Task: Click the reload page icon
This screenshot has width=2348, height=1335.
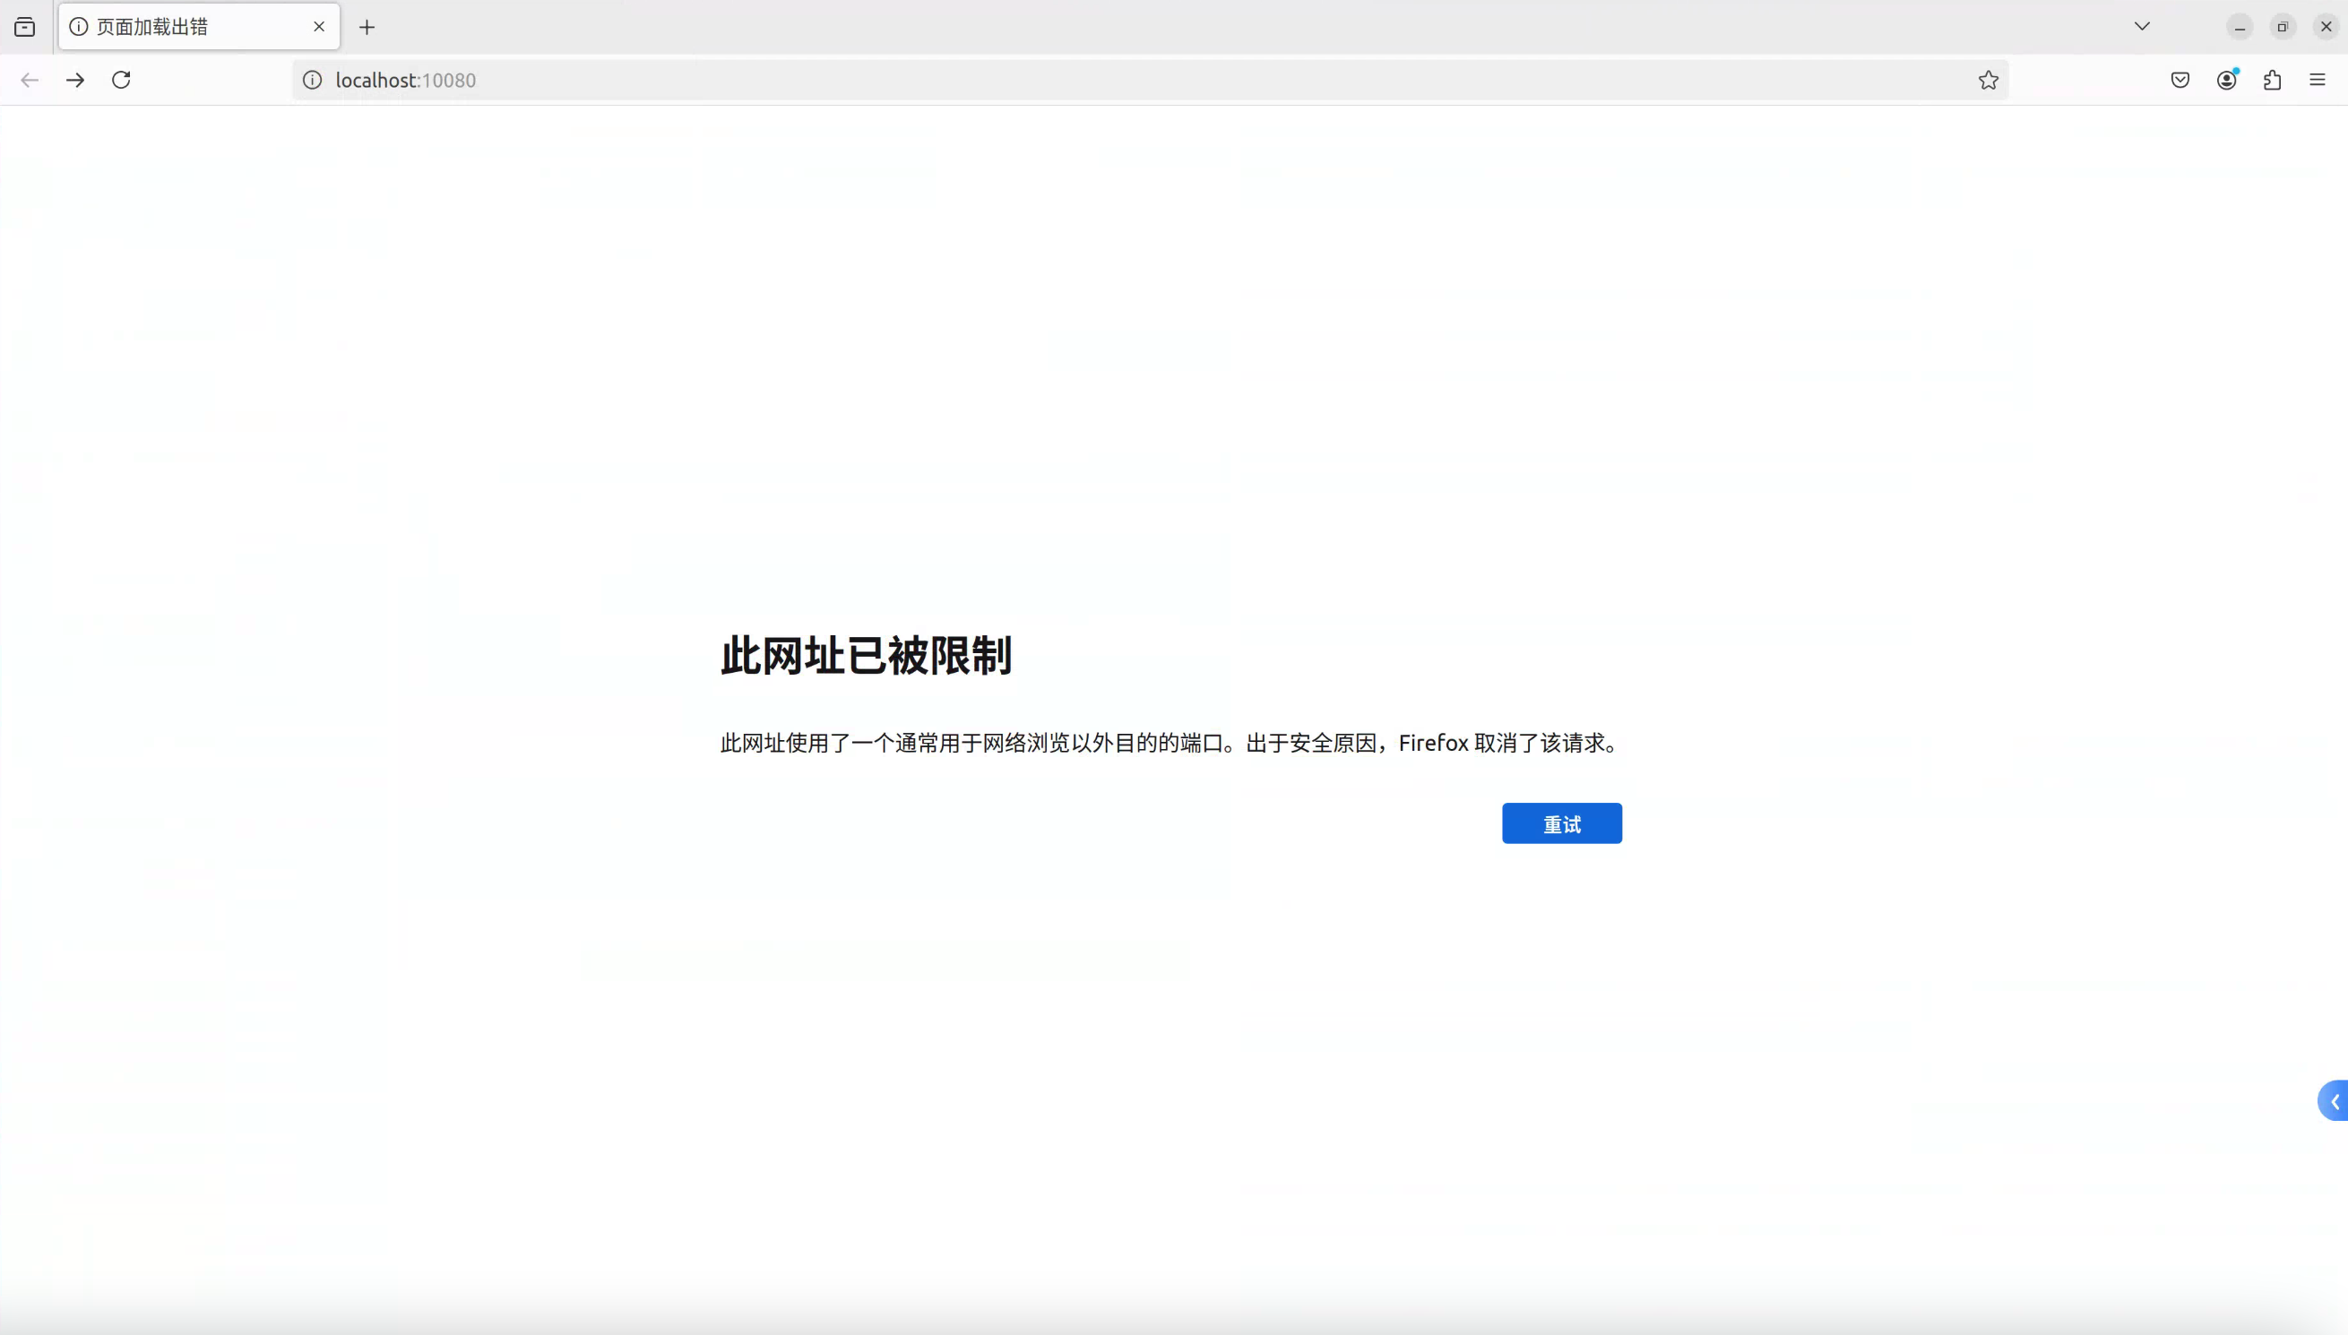Action: tap(121, 80)
